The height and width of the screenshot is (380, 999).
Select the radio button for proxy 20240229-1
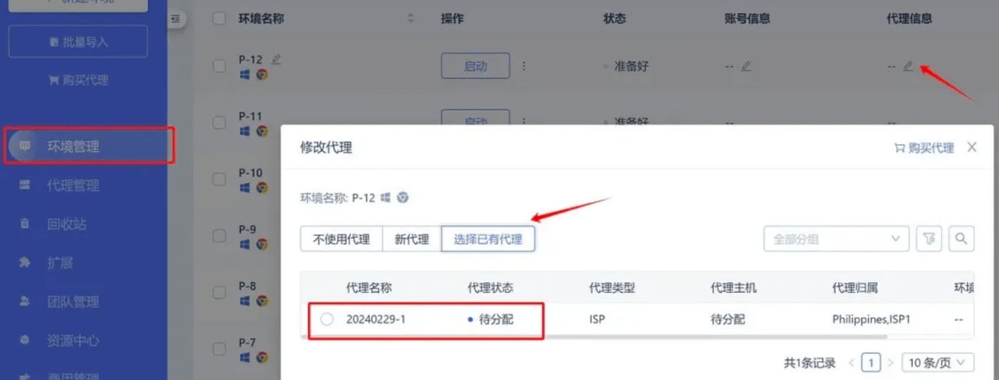click(327, 319)
